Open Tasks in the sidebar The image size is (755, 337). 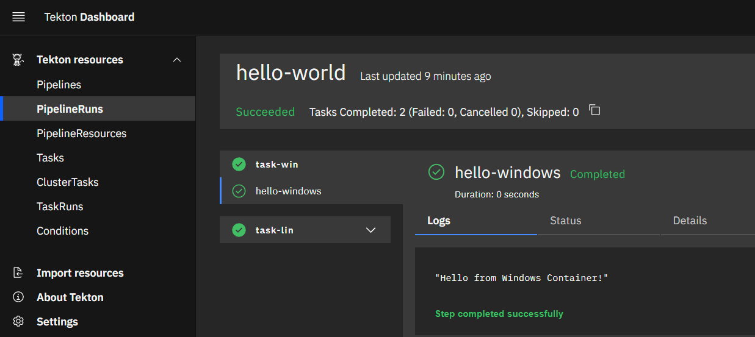click(98, 158)
